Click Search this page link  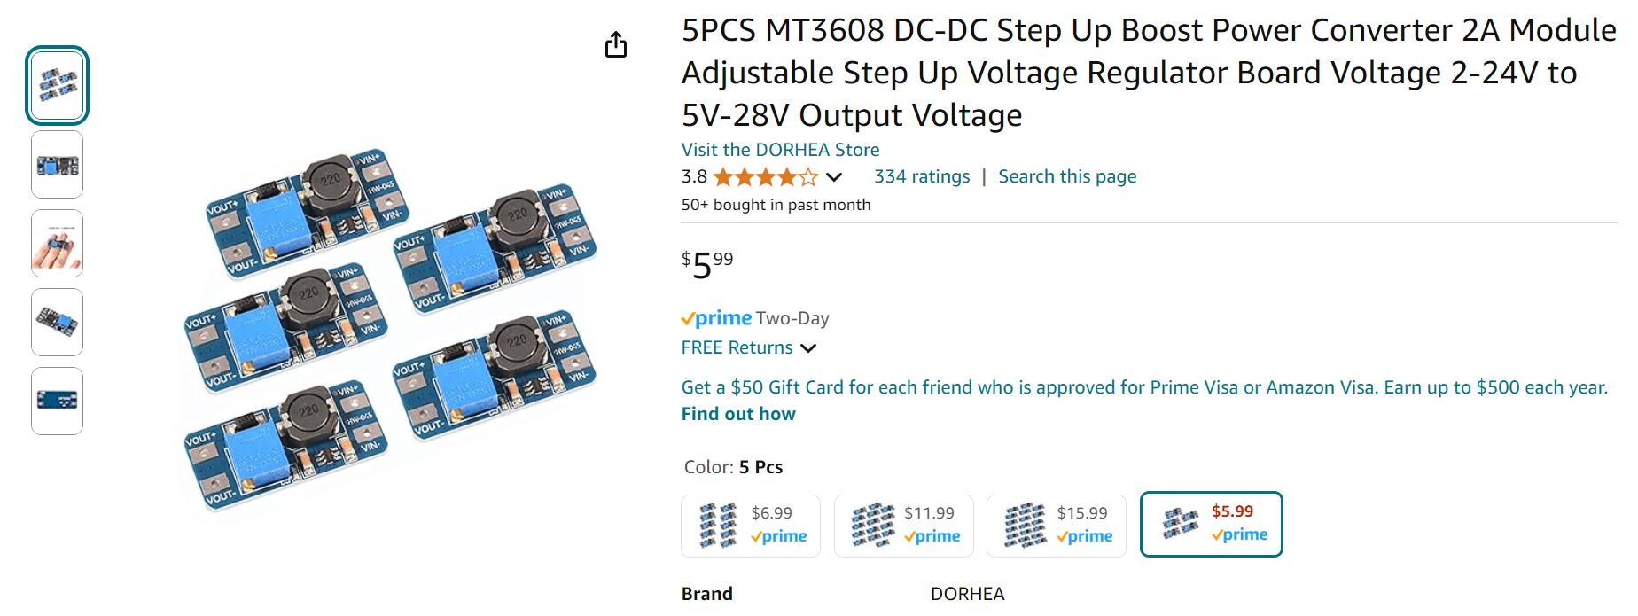(1067, 176)
